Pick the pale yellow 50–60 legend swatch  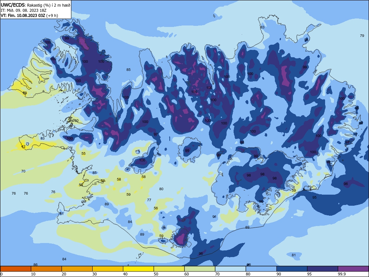coord(169,269)
